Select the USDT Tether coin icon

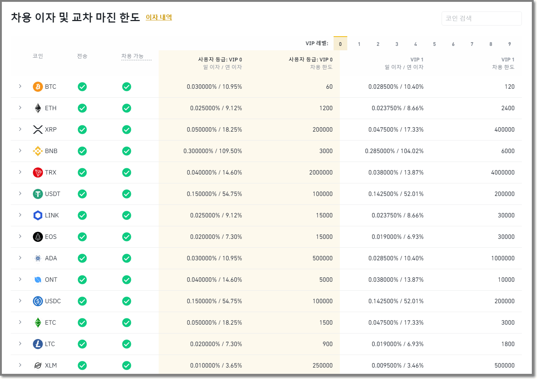[x=37, y=194]
